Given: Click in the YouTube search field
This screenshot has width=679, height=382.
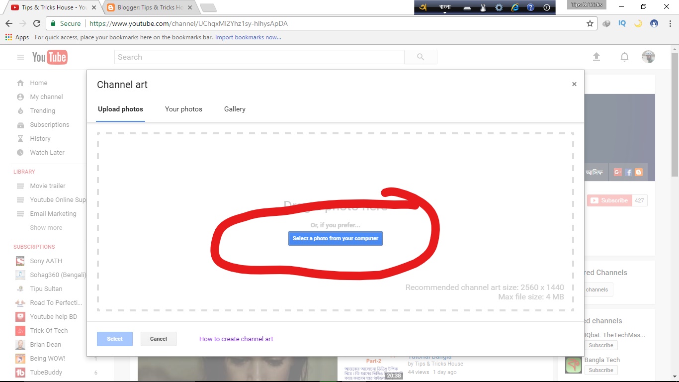Looking at the screenshot, I should tap(259, 57).
